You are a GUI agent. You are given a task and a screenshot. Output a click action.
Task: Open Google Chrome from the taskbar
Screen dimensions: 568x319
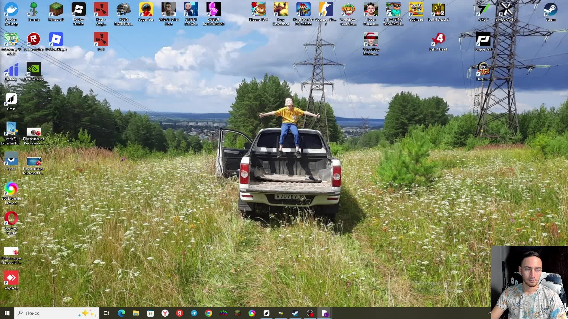tap(209, 313)
